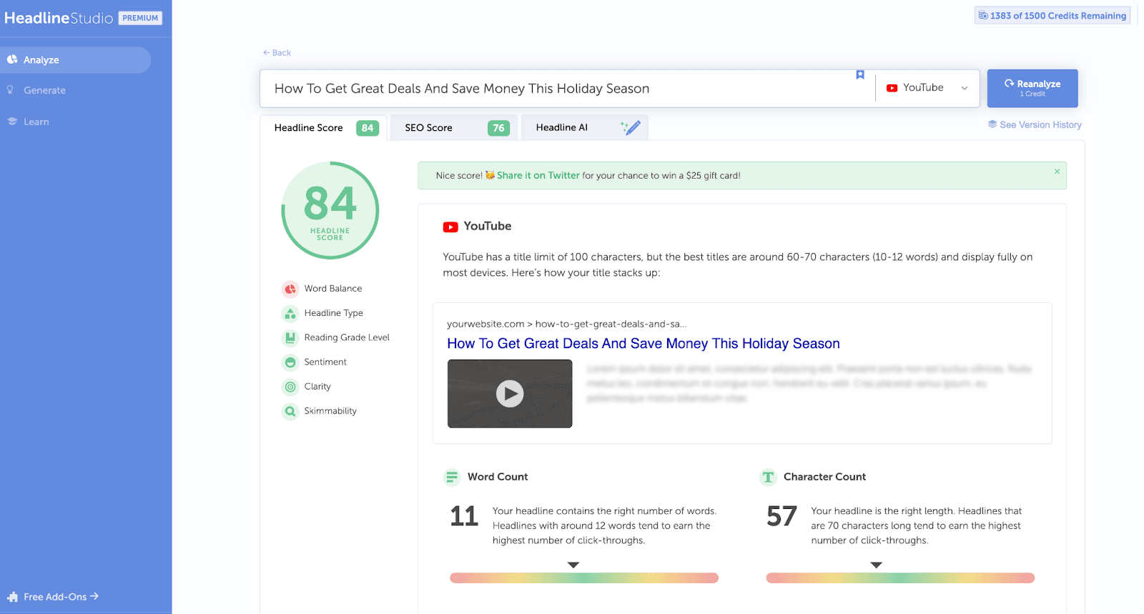Click the Sentiment face icon

pos(290,362)
